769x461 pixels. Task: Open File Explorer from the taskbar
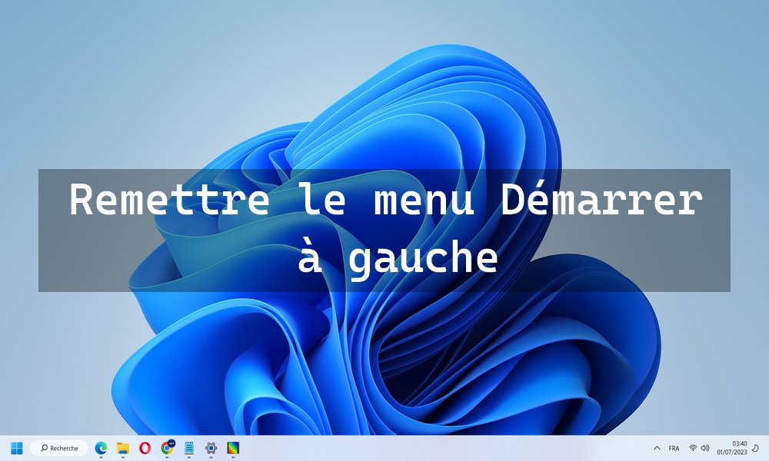[122, 447]
